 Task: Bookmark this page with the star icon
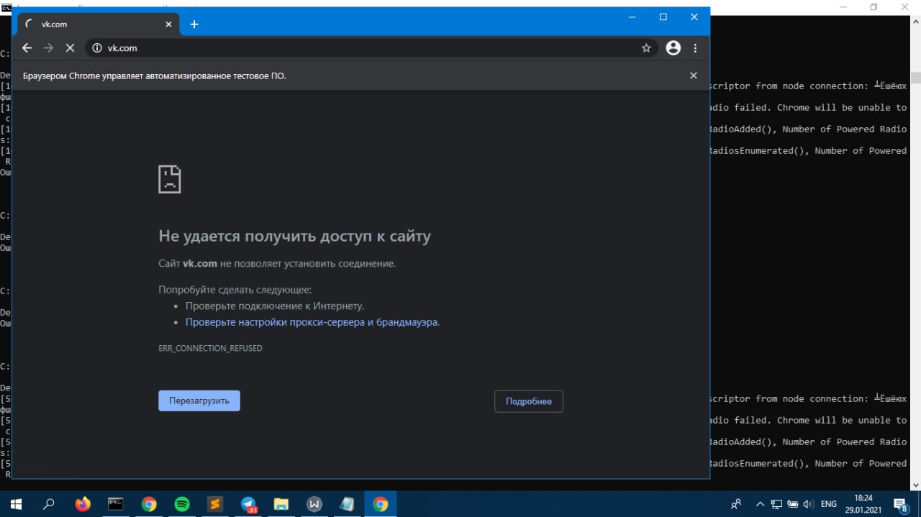click(x=646, y=48)
